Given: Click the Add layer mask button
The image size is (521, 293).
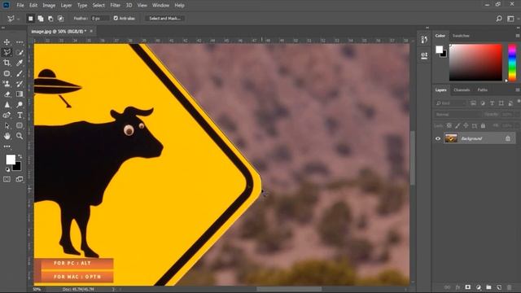Looking at the screenshot, I should [x=468, y=287].
